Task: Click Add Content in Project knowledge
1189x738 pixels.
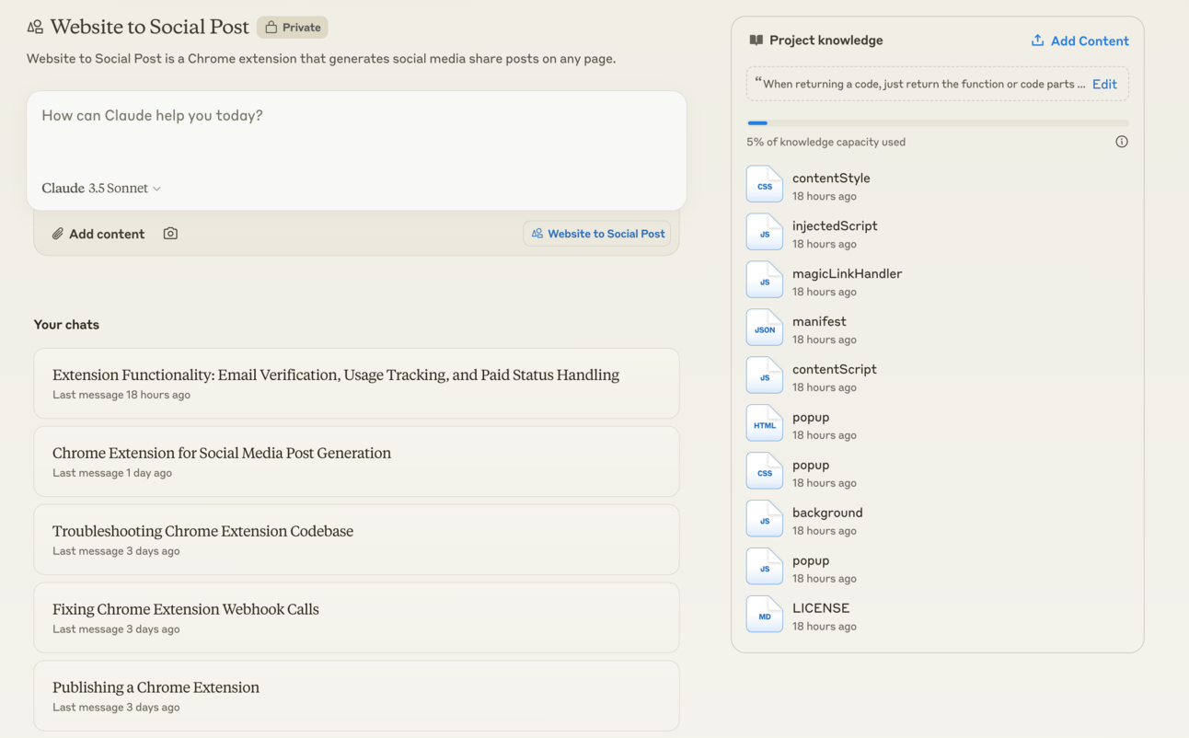Action: (1079, 40)
